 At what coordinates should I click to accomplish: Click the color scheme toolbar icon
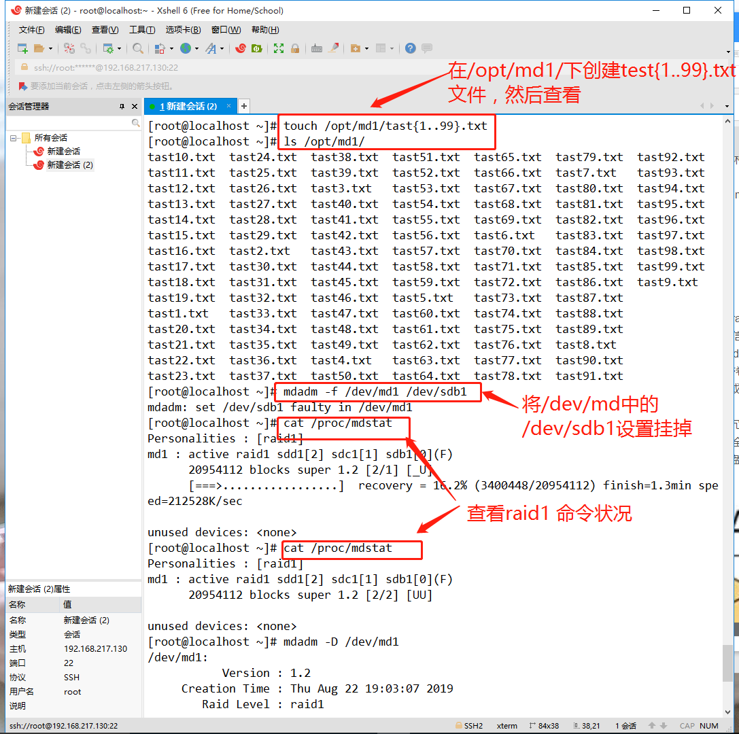pos(160,48)
